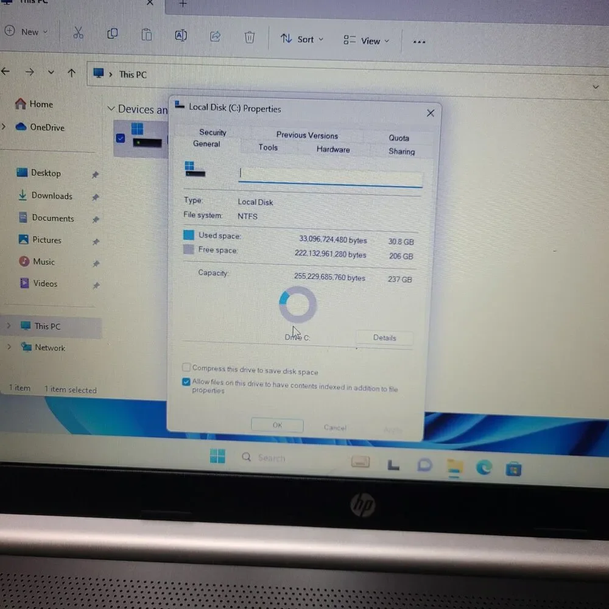
Task: Select Network in navigation pane
Action: (43, 347)
